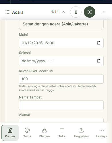Focus the Selesai date-time field
The width and height of the screenshot is (112, 143).
tap(61, 61)
